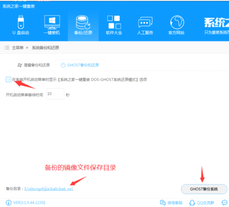Visit the 官方网站 official website
The width and height of the screenshot is (229, 207).
176,25
